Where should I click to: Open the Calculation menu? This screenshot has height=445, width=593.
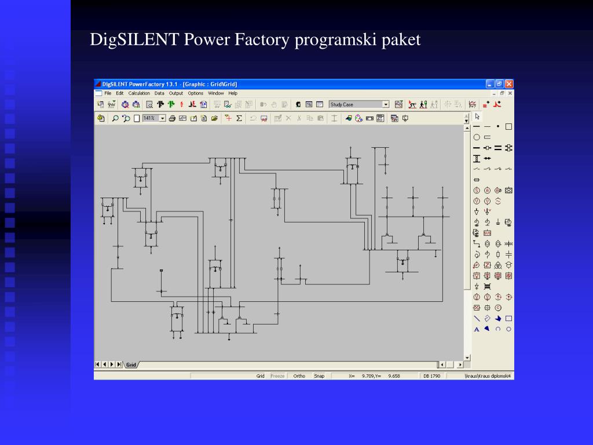[139, 93]
